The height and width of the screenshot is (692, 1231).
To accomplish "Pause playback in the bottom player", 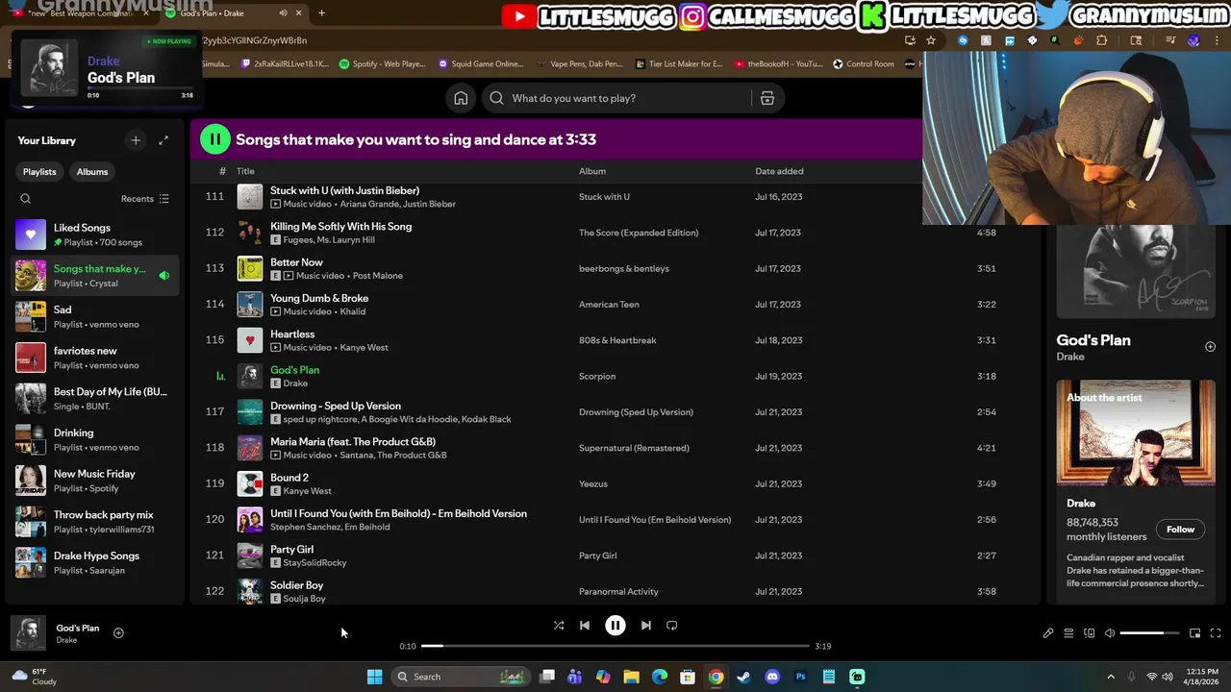I will [x=615, y=626].
